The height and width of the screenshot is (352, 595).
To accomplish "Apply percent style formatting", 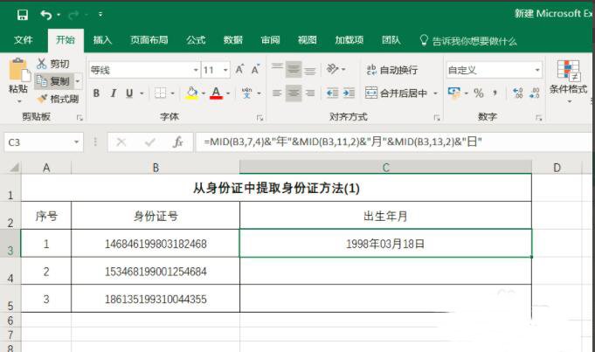I will 479,93.
